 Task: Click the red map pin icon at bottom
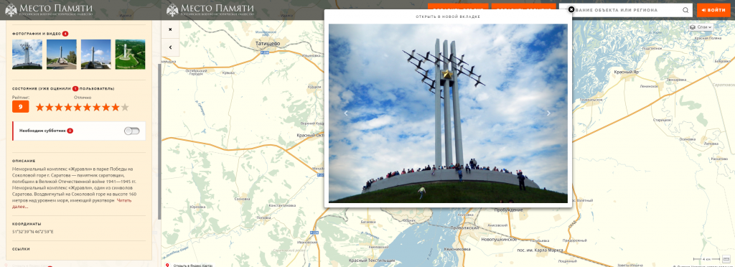[x=167, y=265]
